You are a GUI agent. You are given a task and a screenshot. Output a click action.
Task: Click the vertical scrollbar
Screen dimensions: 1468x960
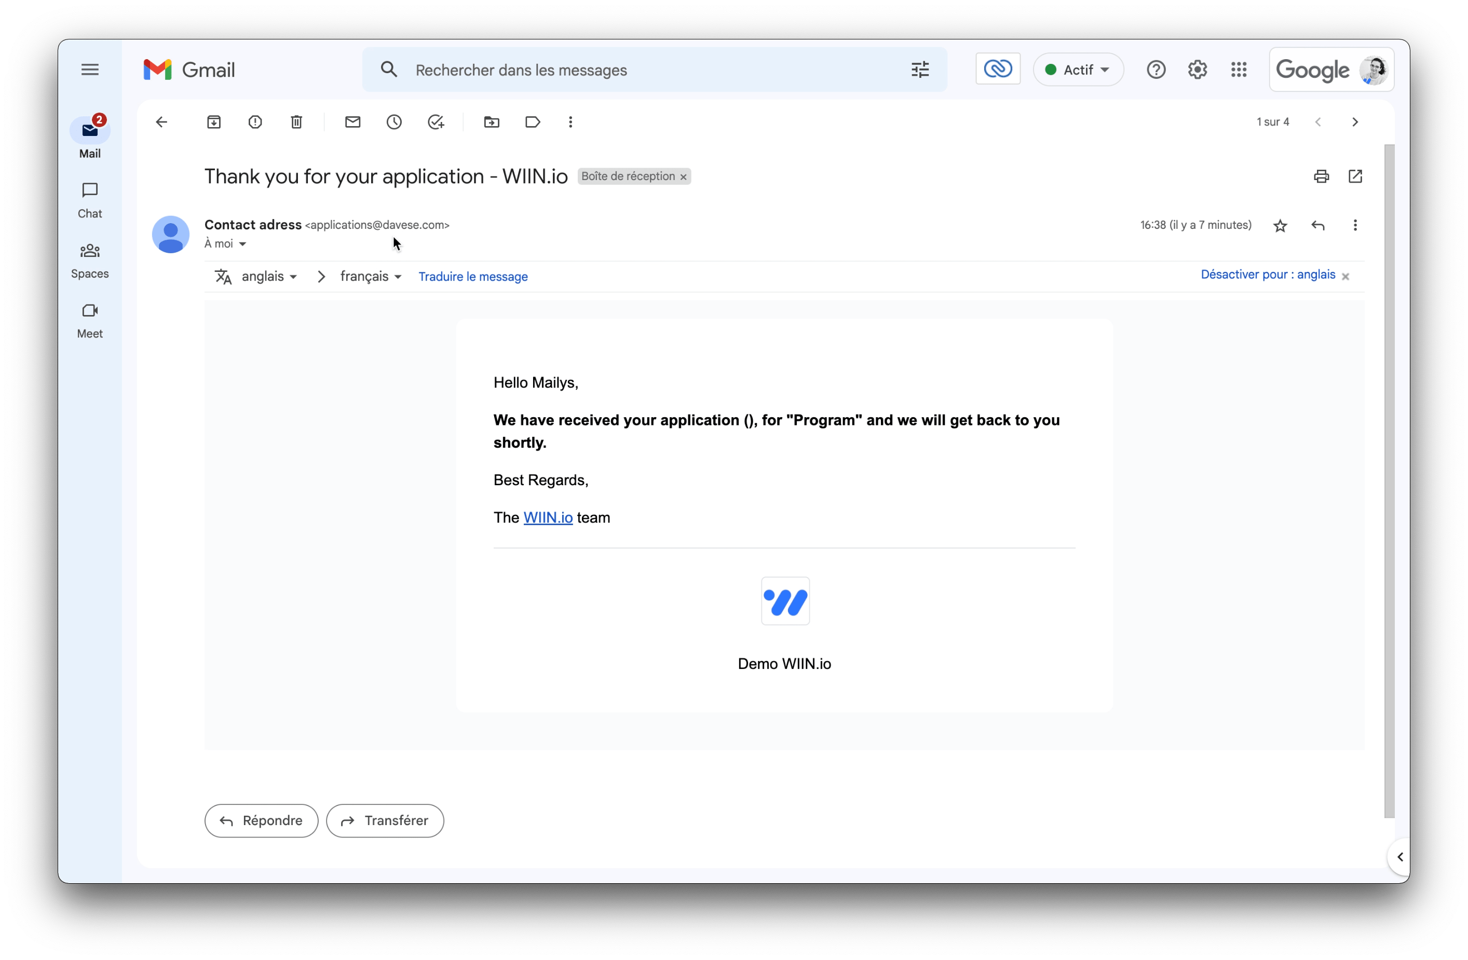1389,481
